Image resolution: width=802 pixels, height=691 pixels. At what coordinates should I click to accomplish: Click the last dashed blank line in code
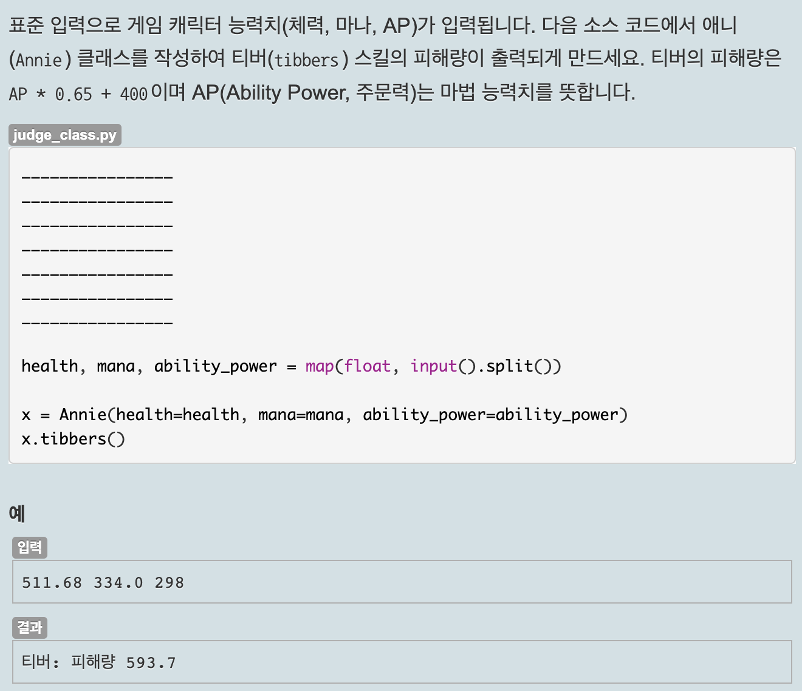[97, 323]
